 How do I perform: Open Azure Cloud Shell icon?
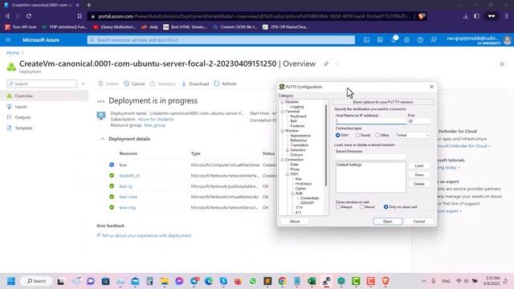click(x=366, y=39)
